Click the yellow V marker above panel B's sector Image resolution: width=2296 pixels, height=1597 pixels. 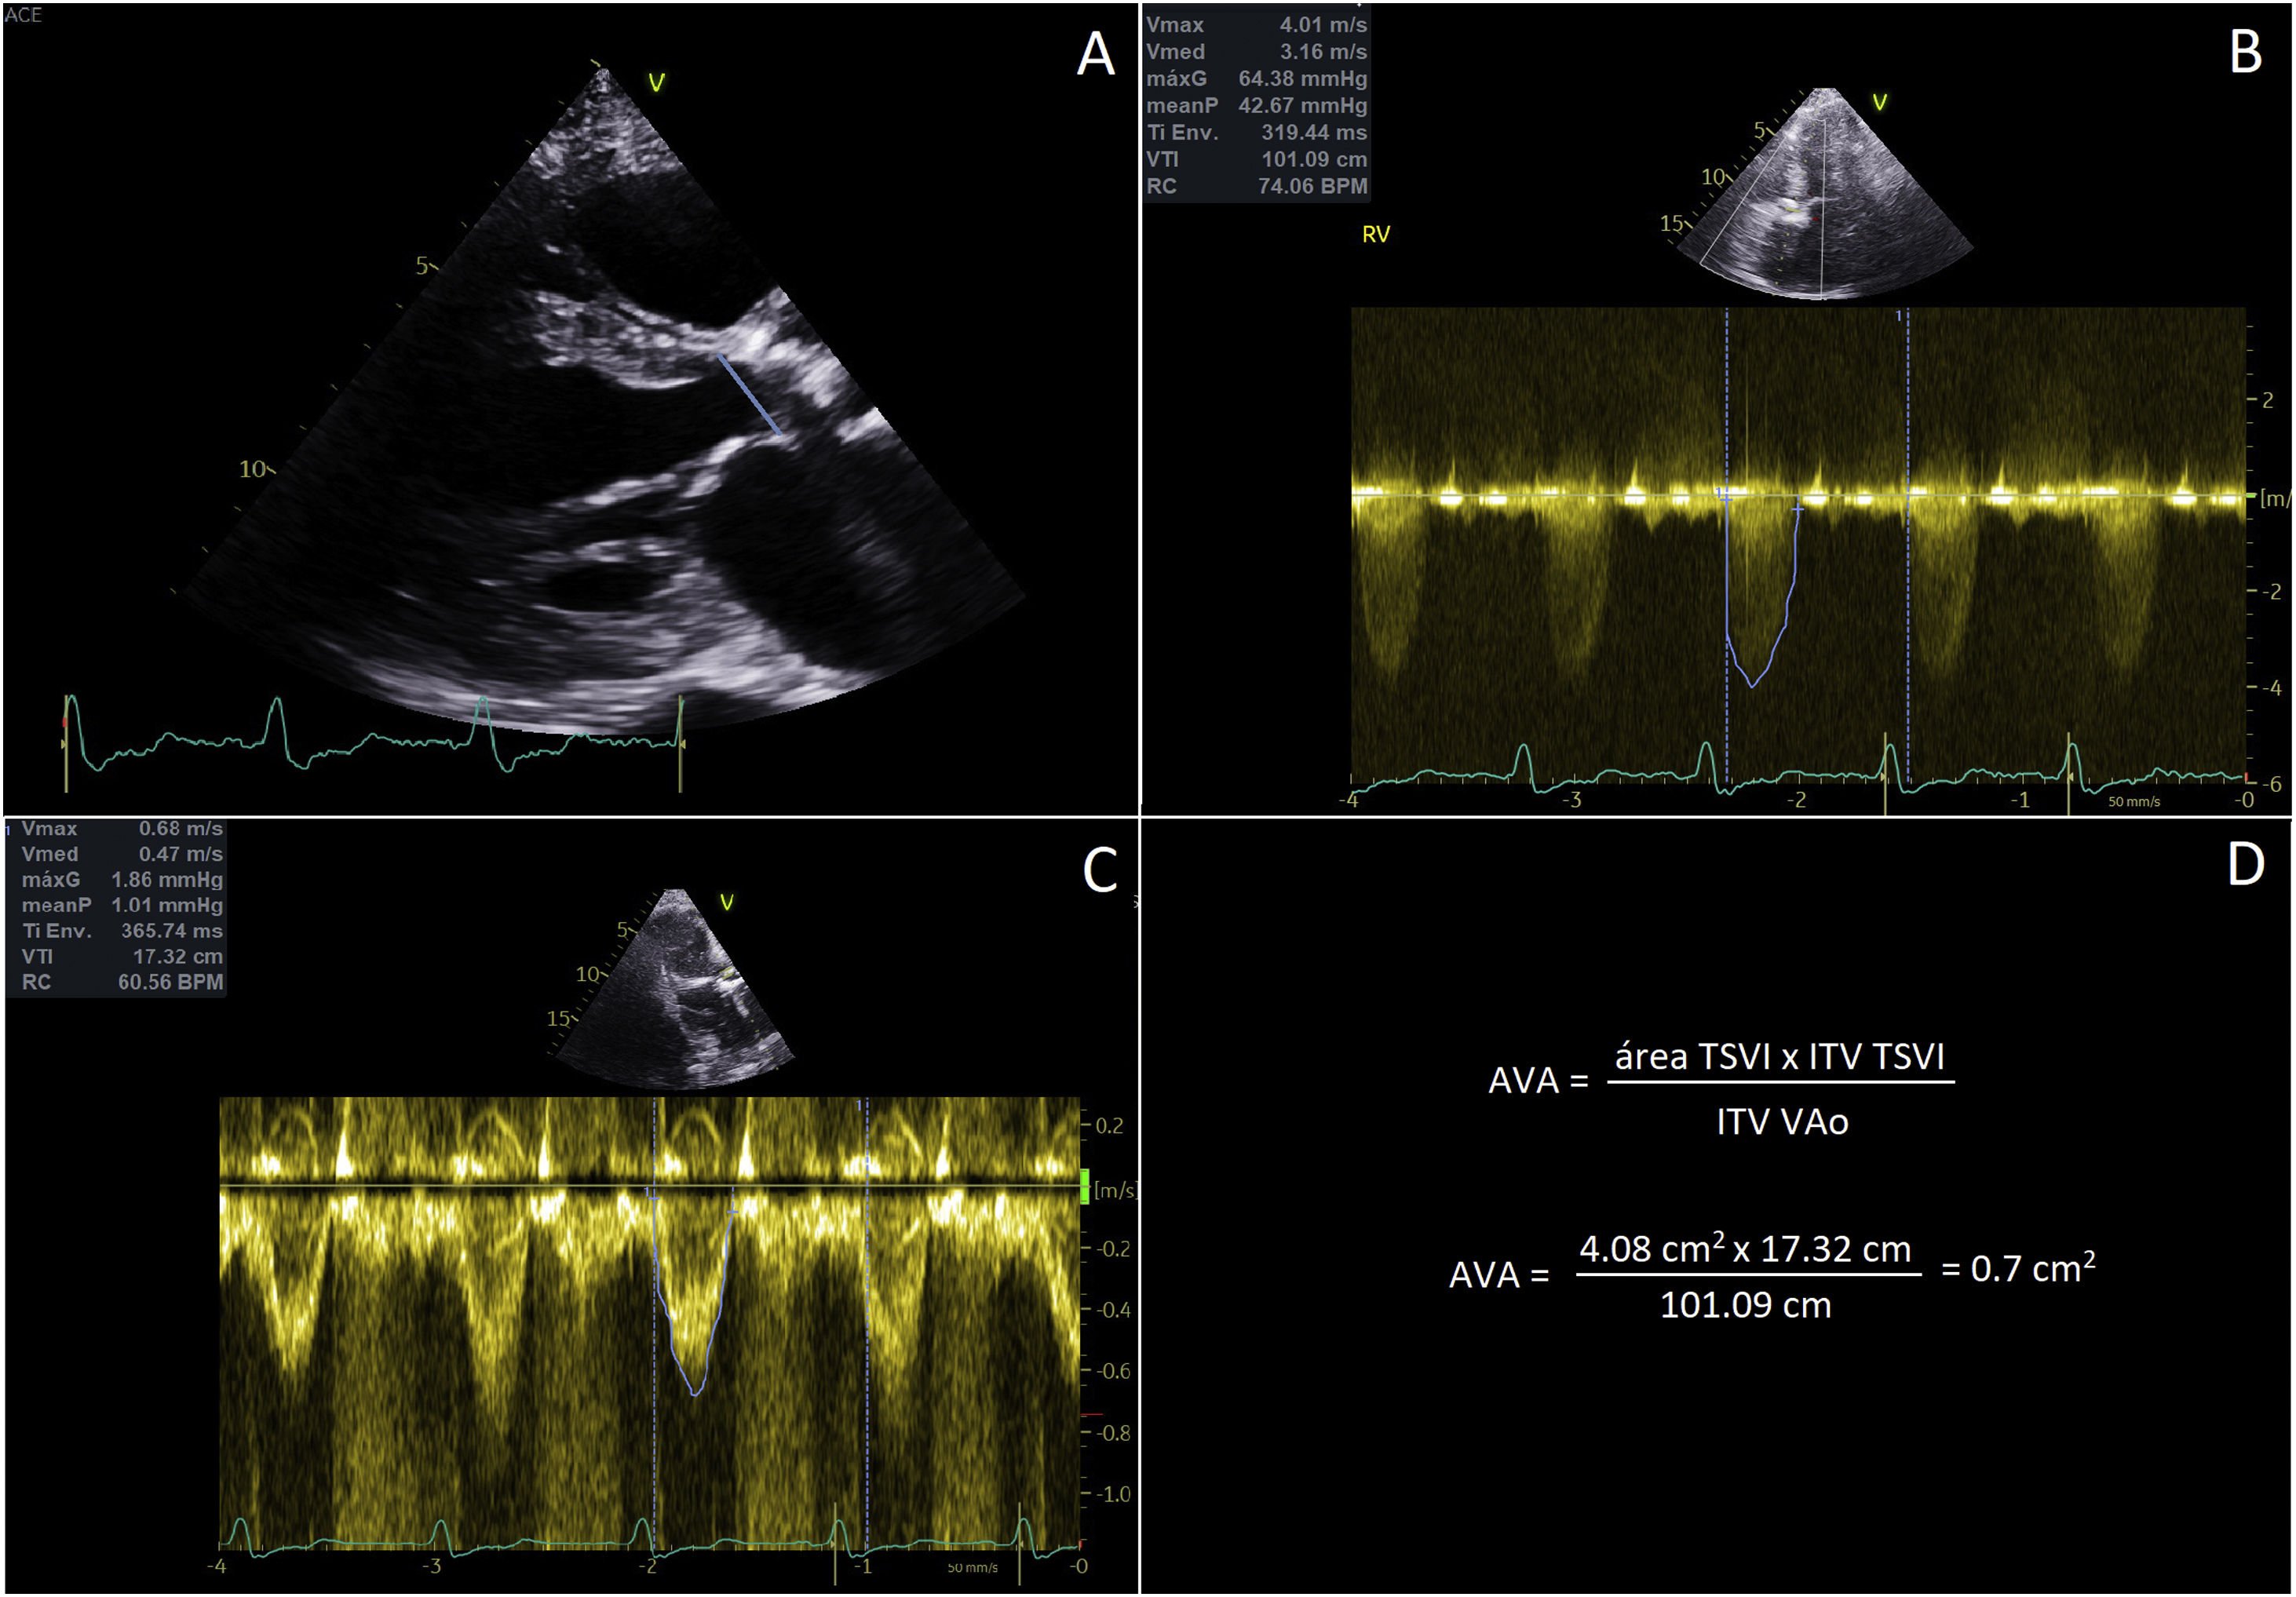point(1879,103)
